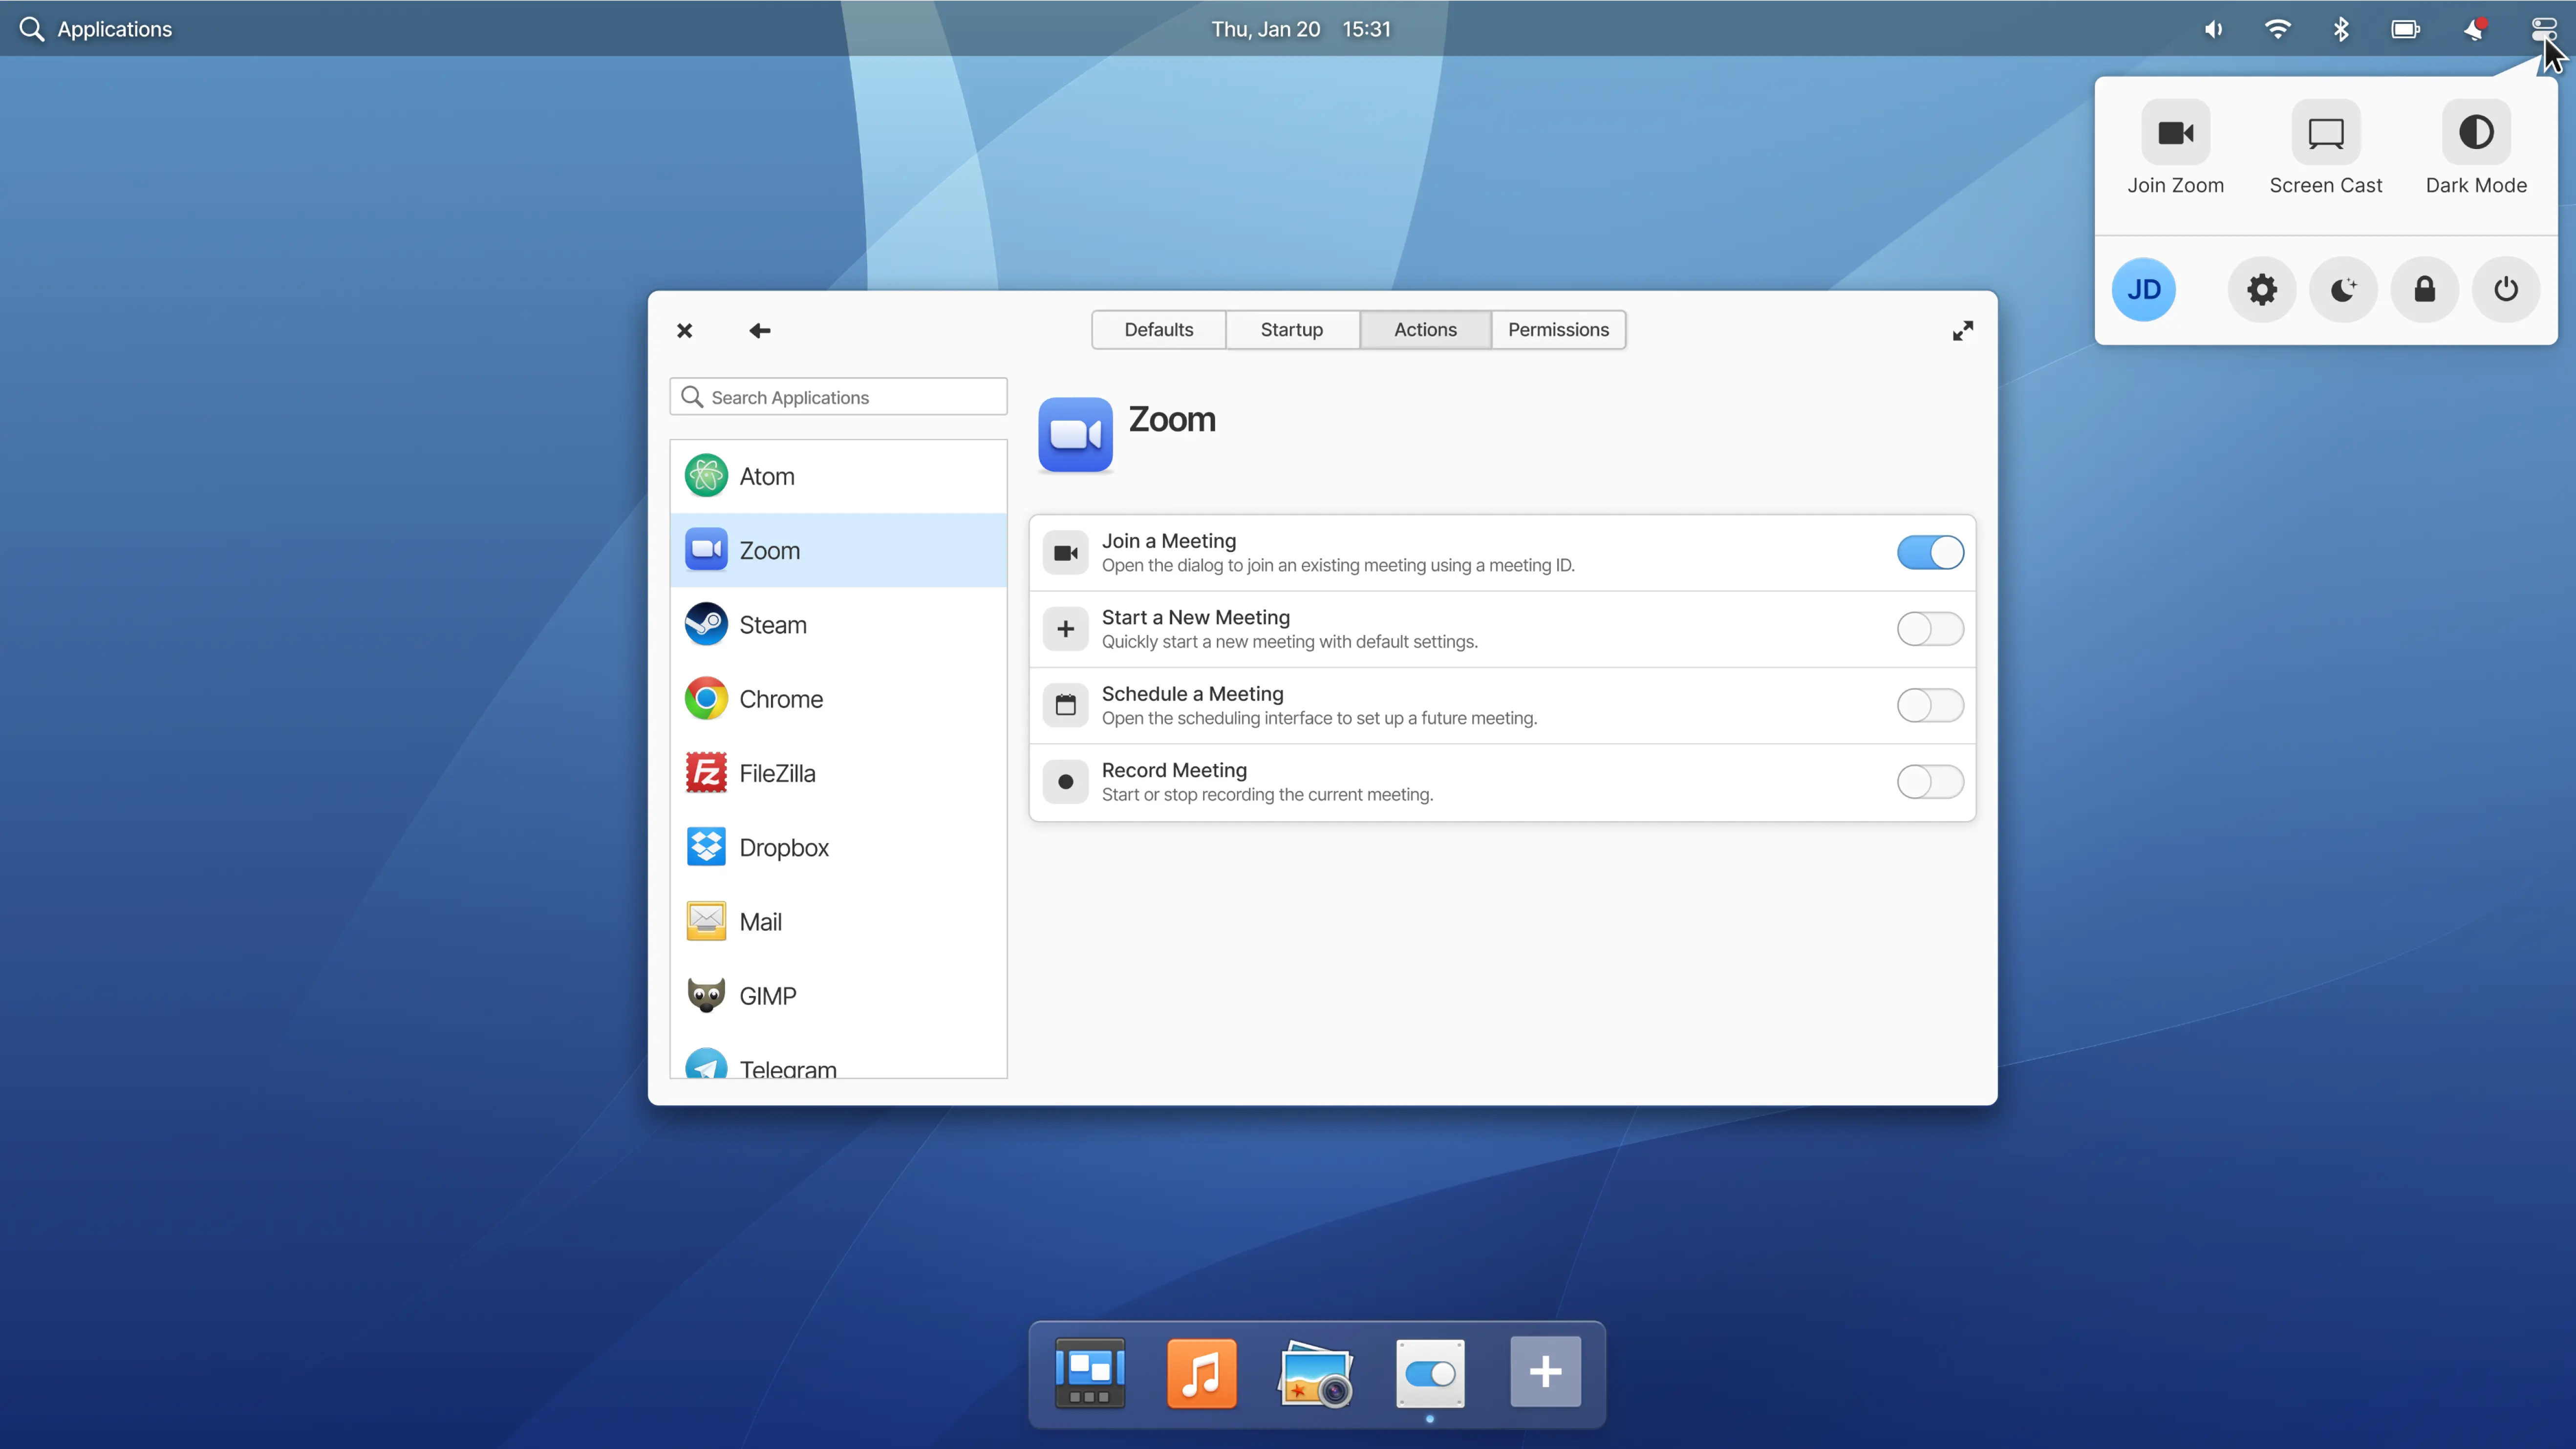Click the lock screen icon
The width and height of the screenshot is (2576, 1449).
coord(2424,290)
